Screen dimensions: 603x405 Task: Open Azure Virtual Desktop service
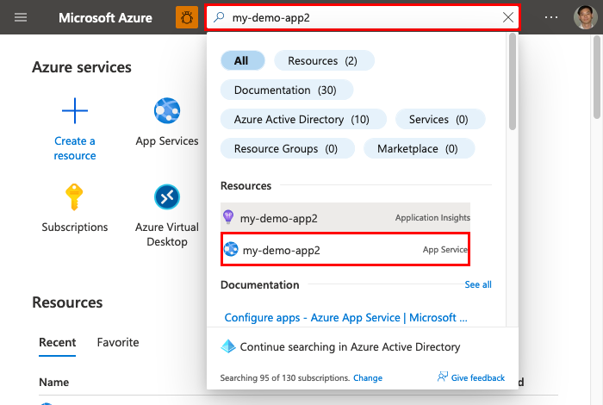[x=167, y=198]
